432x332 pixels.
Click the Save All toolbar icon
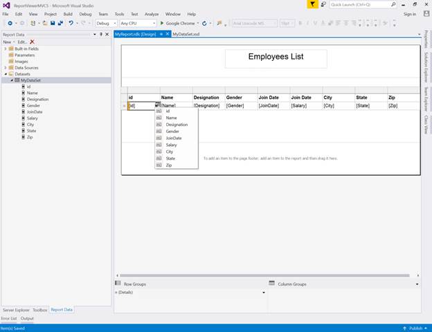(60, 24)
